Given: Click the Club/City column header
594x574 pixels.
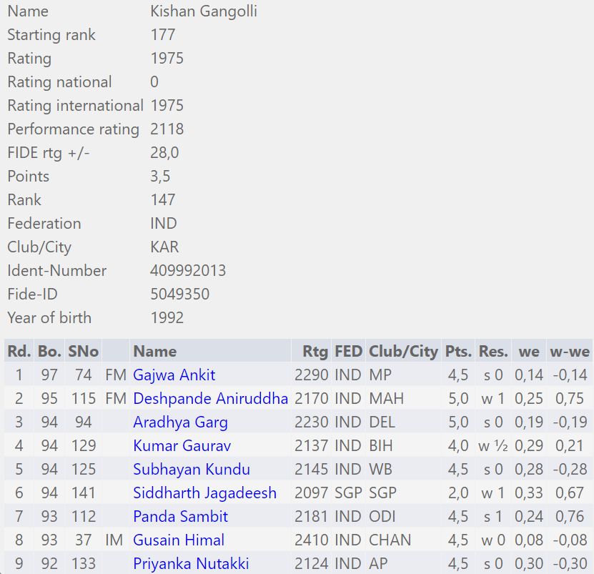Looking at the screenshot, I should (402, 351).
